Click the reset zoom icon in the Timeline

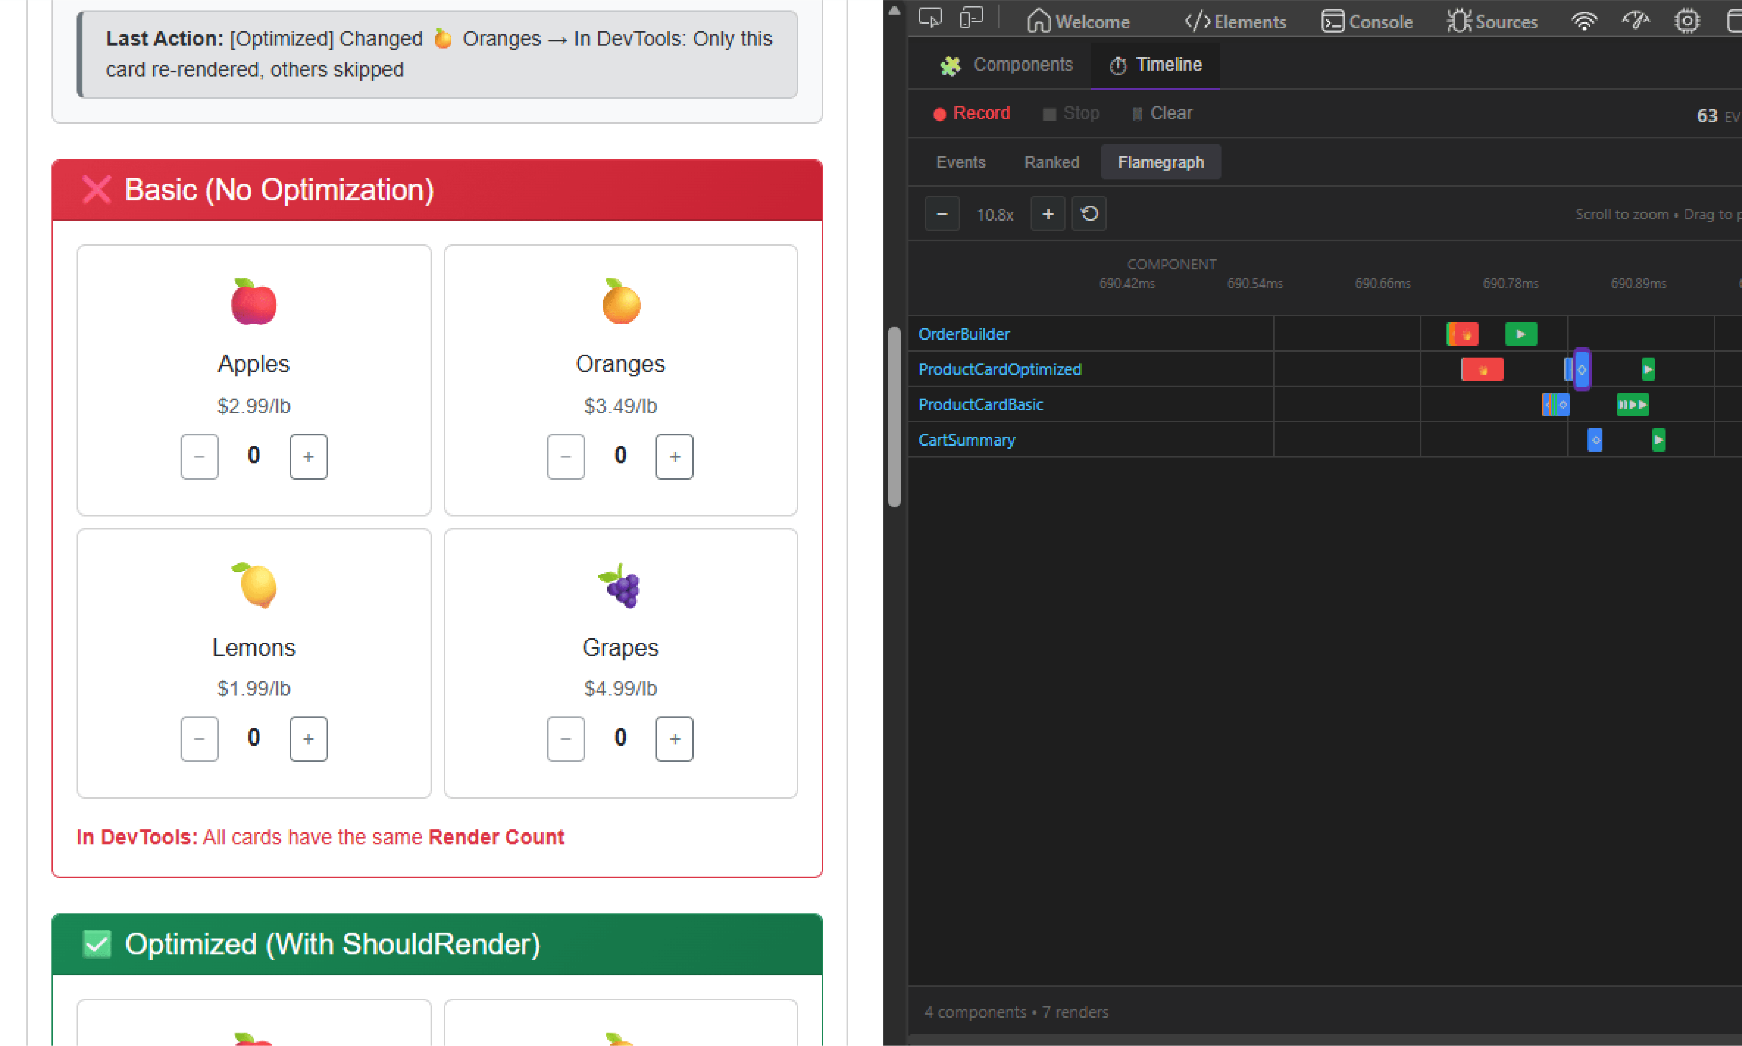[x=1089, y=213]
